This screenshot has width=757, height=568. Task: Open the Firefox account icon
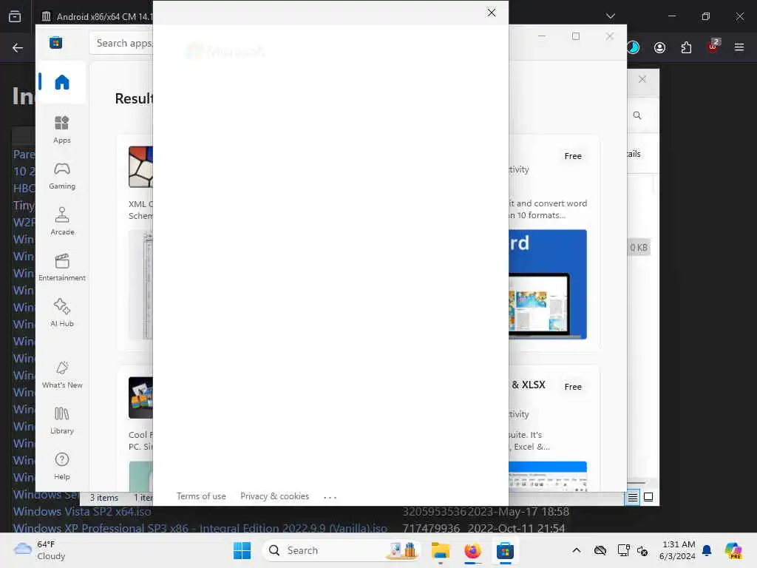659,47
